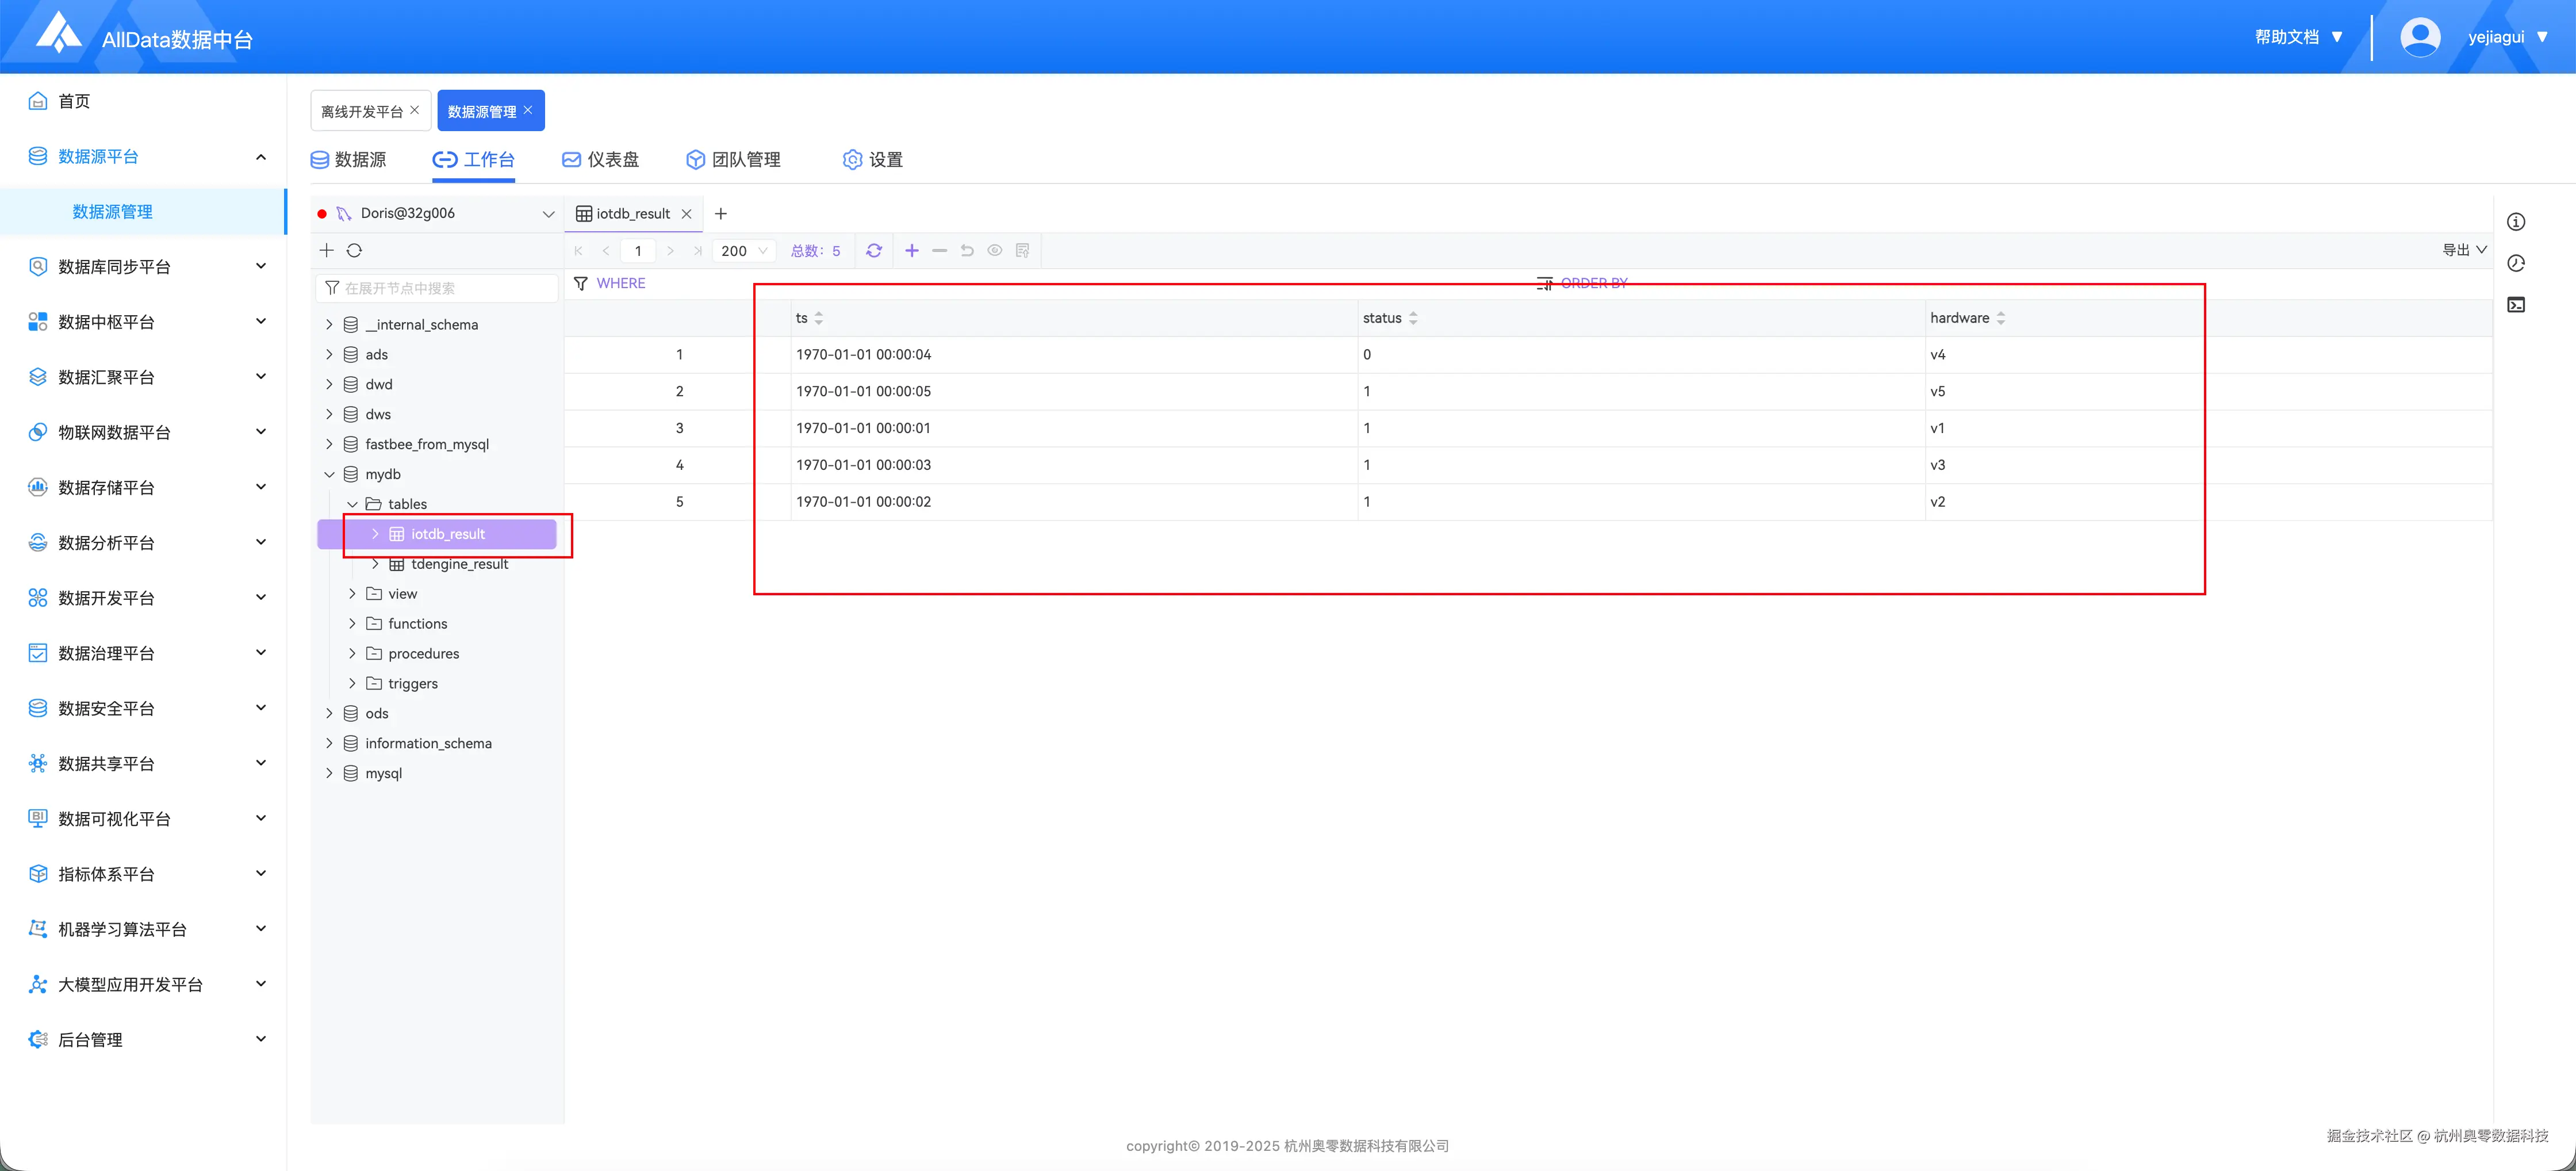Screen dimensions: 2576x1171
Task: Open the page size 200 dropdown
Action: pos(744,251)
